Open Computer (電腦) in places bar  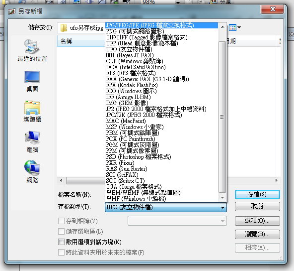[32, 142]
